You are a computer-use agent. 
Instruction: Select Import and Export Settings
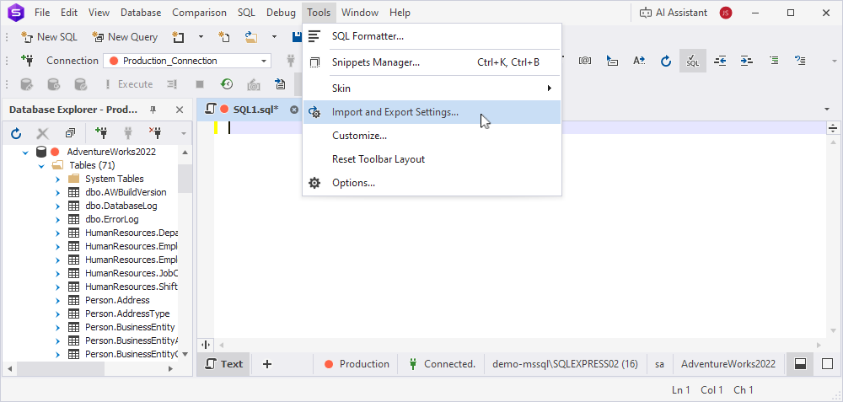coord(432,112)
